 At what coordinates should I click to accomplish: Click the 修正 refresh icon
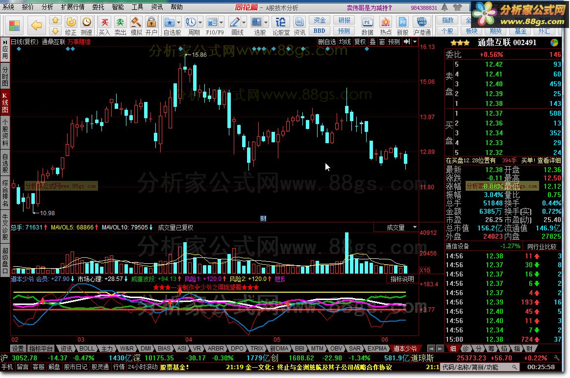tap(71, 22)
